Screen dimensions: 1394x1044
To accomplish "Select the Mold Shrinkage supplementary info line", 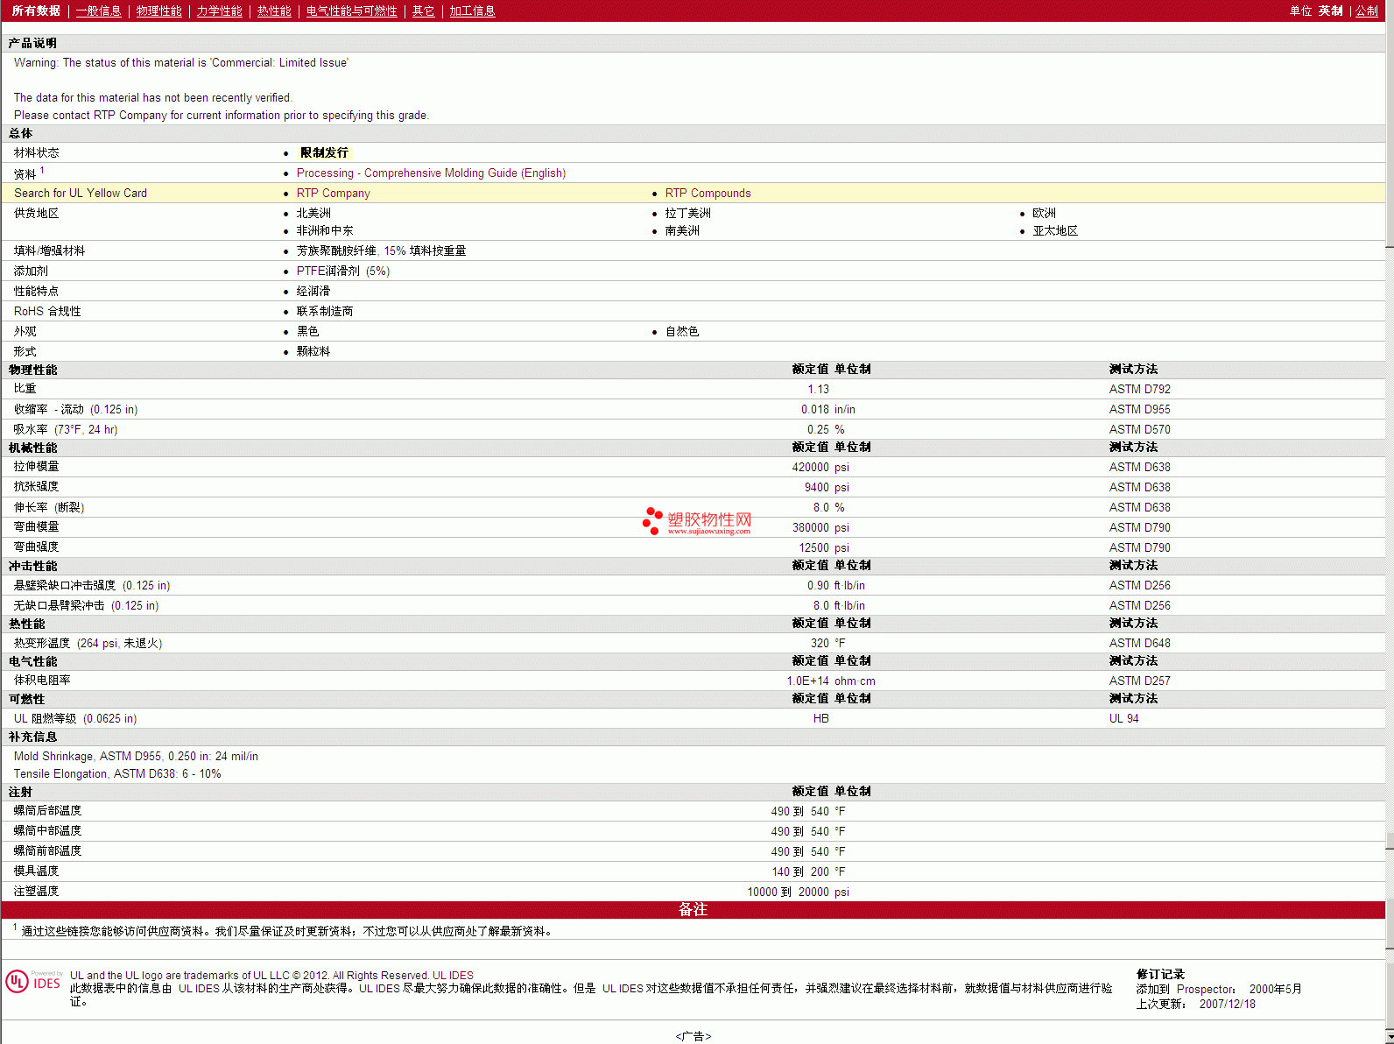I will click(x=136, y=757).
